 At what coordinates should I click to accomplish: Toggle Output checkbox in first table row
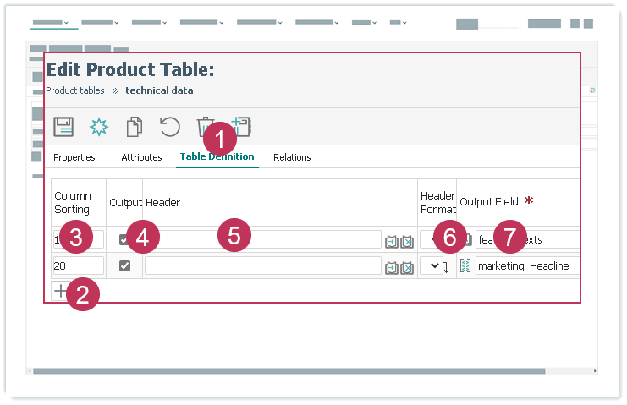pos(124,239)
